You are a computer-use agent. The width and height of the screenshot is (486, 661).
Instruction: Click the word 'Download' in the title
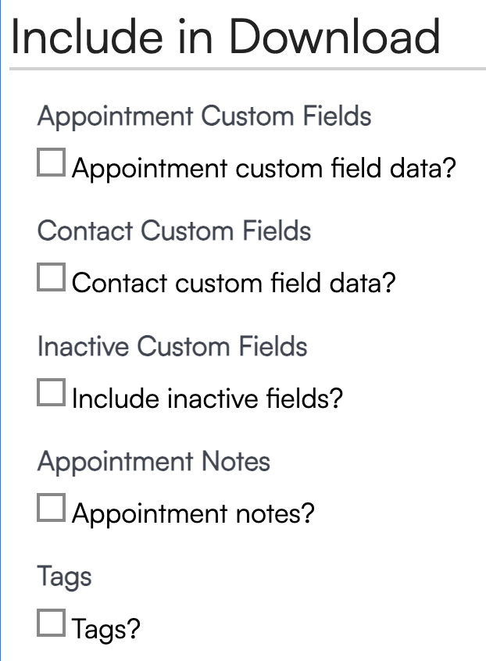pos(334,36)
